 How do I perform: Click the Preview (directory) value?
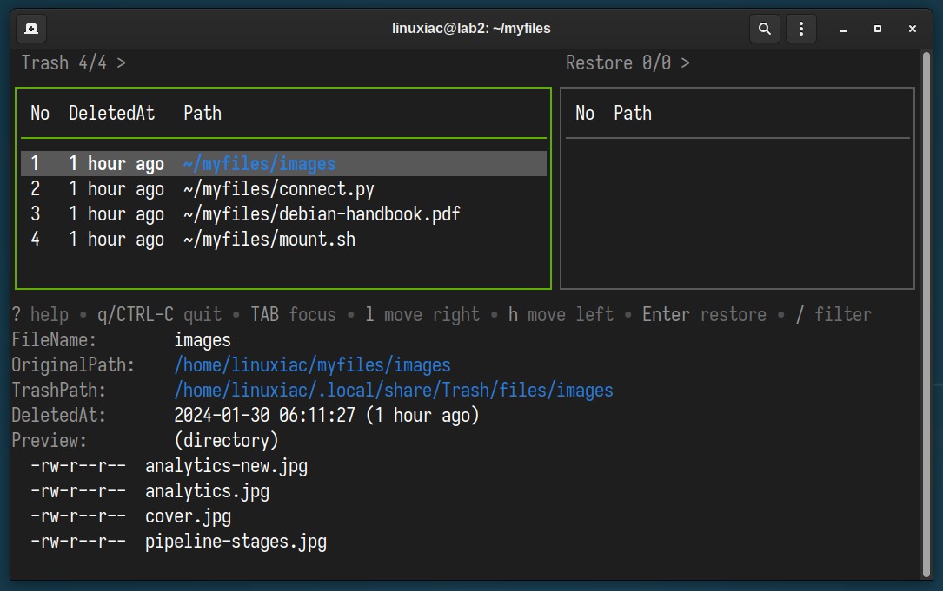[x=226, y=440]
